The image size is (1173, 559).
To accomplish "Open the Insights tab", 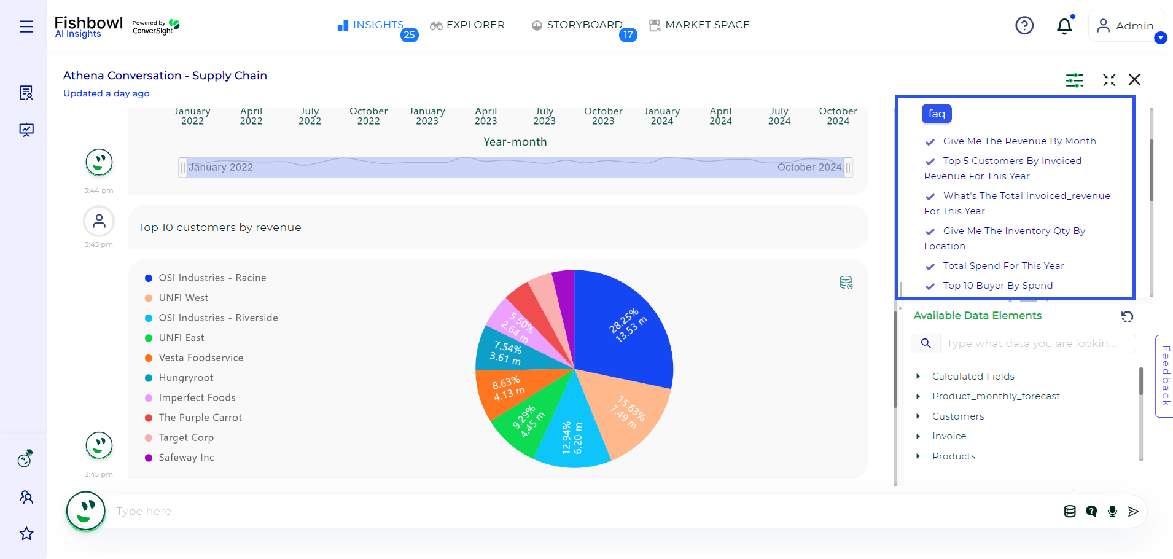I will pyautogui.click(x=371, y=25).
